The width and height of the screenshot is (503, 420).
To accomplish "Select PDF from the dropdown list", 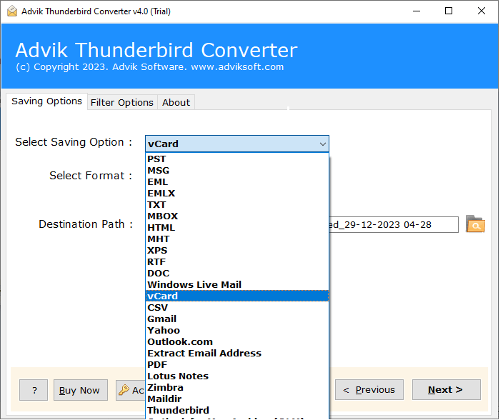I will click(237, 365).
